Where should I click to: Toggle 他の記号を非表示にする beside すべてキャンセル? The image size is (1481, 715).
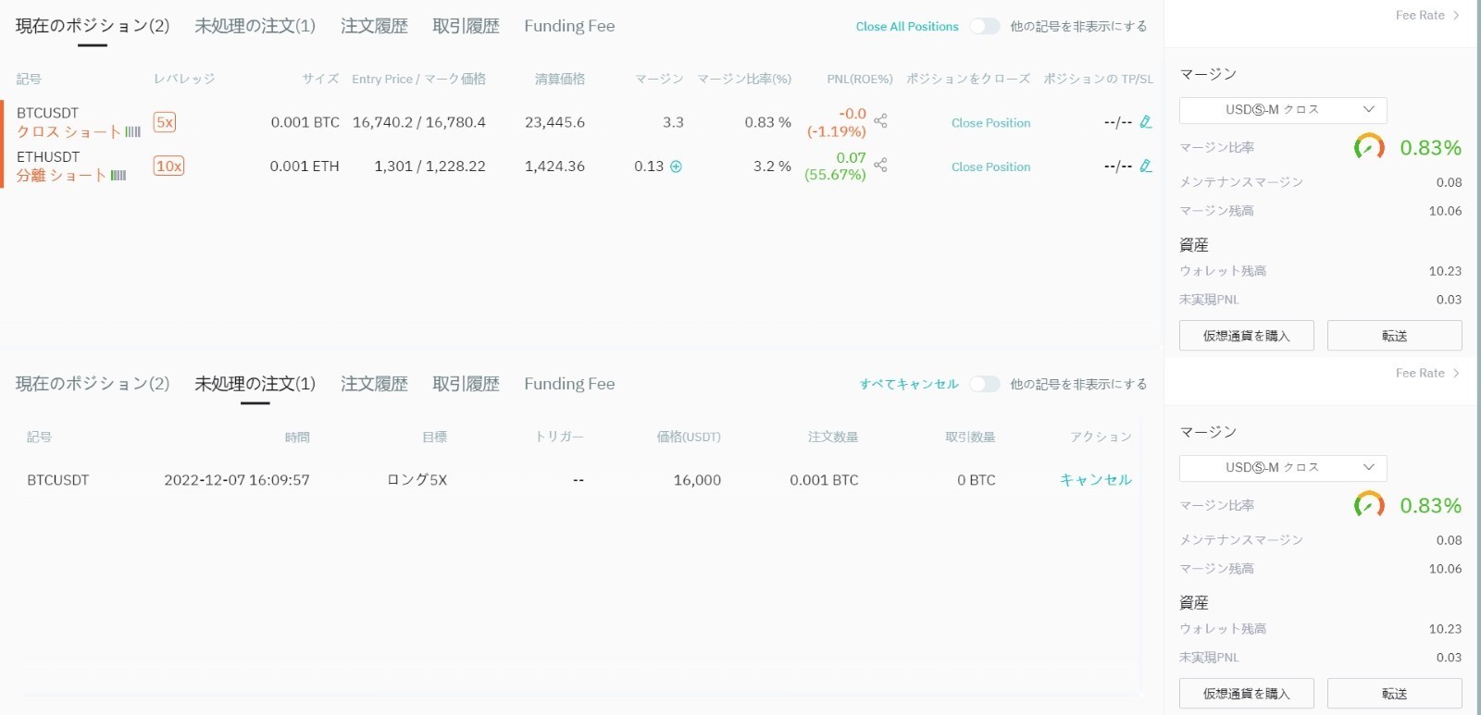(985, 384)
